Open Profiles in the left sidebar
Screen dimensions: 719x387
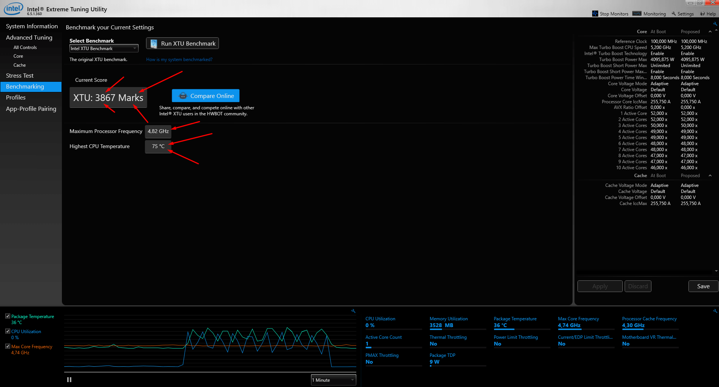tap(16, 98)
